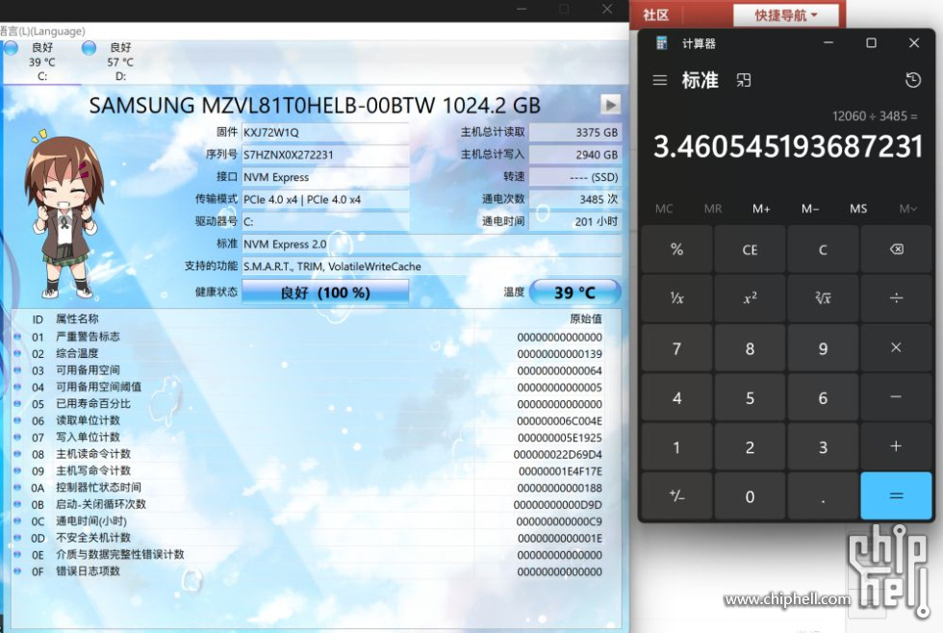Click digit 5 on calculator
Screen dimensions: 943x633
750,397
